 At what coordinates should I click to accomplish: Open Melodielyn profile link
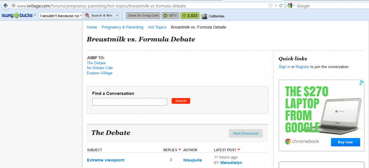point(231,163)
